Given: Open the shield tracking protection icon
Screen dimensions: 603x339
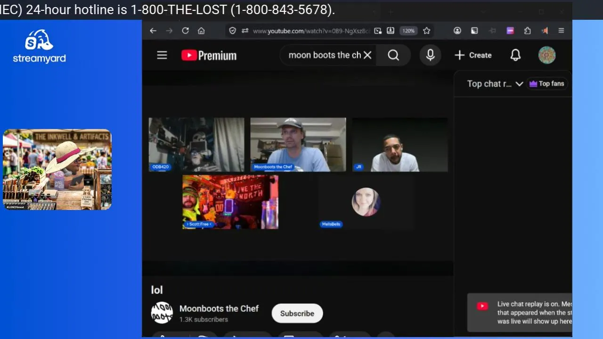Looking at the screenshot, I should coord(232,31).
